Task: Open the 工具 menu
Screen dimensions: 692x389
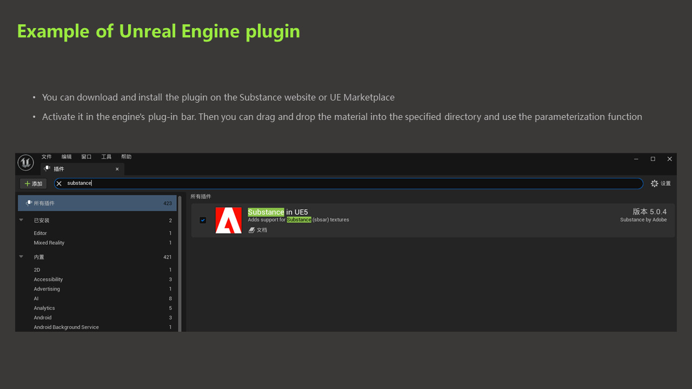Action: click(107, 157)
